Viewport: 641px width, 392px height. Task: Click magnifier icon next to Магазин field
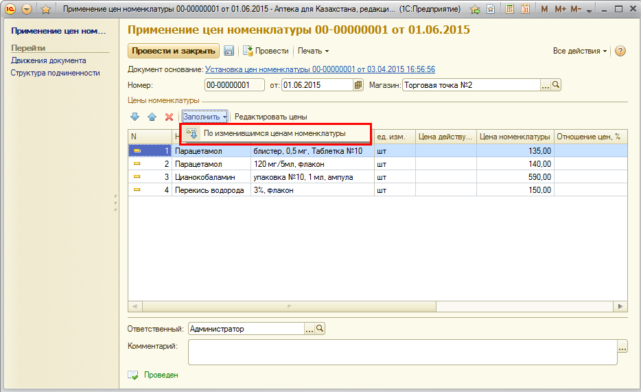pos(557,85)
